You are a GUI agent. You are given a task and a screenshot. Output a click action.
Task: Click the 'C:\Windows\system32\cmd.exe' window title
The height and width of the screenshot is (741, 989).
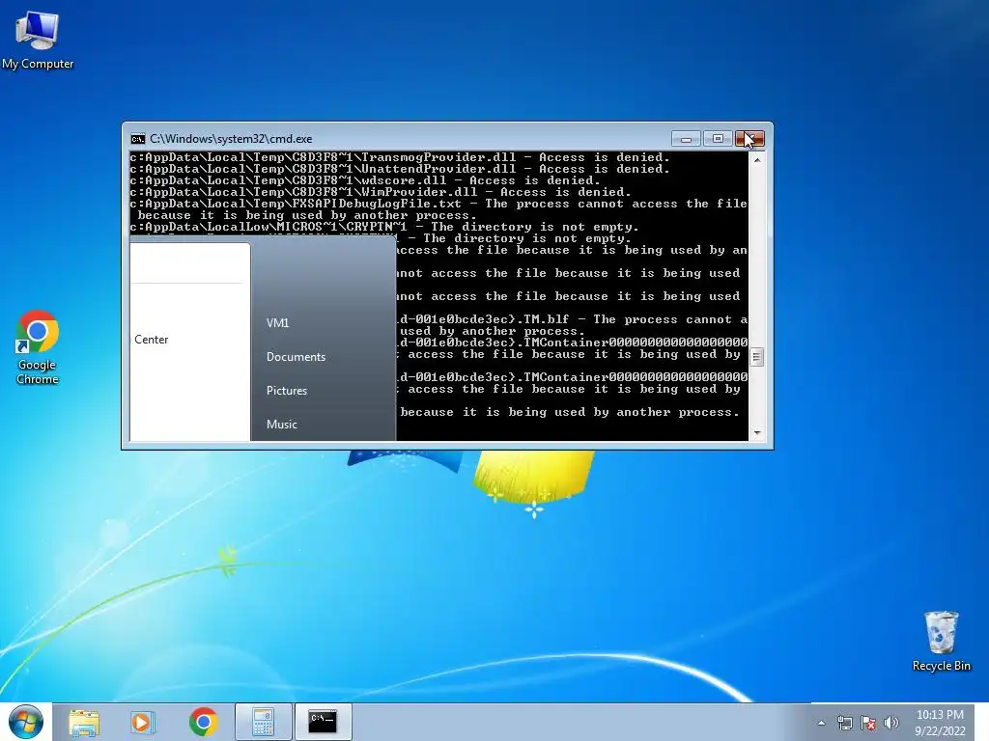231,139
